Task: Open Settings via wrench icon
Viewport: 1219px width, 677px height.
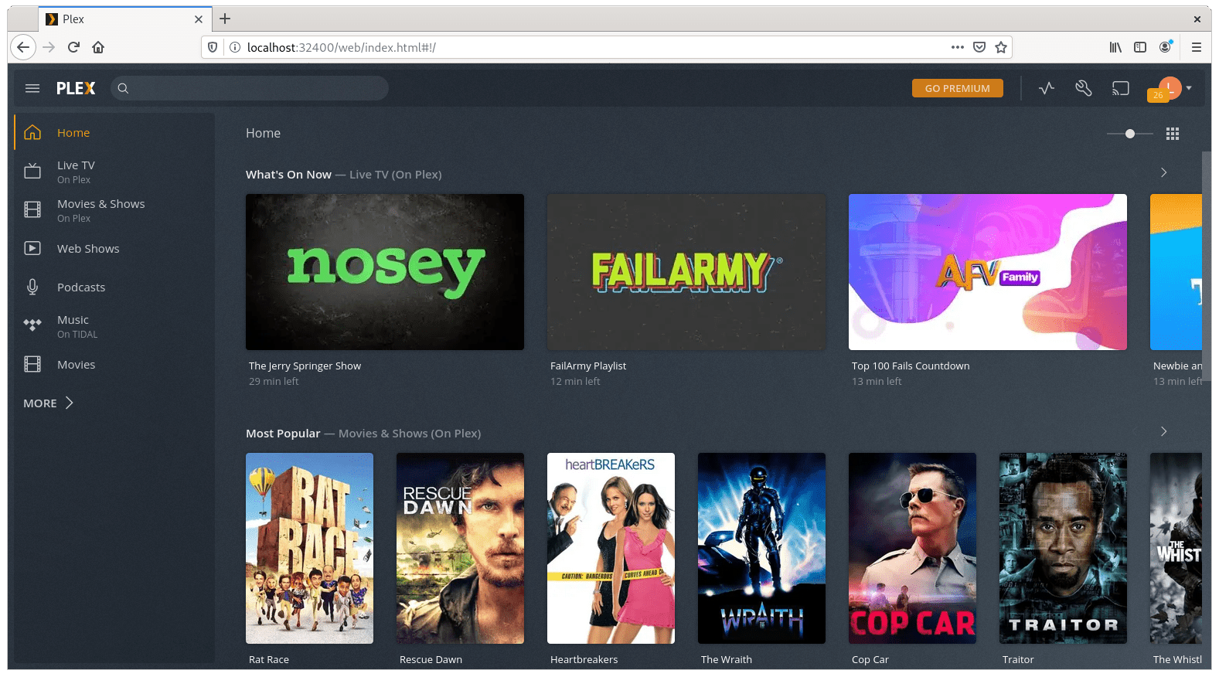Action: [1083, 88]
